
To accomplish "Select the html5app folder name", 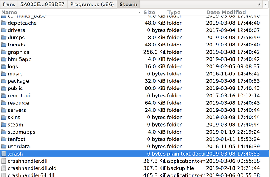I will pyautogui.click(x=20, y=59).
